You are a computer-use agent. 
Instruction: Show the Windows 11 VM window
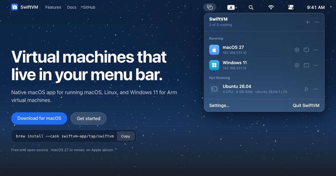[x=306, y=65]
